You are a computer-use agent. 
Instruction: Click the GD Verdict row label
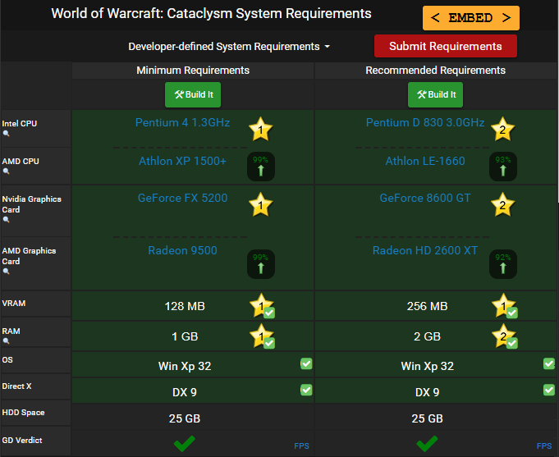point(22,441)
